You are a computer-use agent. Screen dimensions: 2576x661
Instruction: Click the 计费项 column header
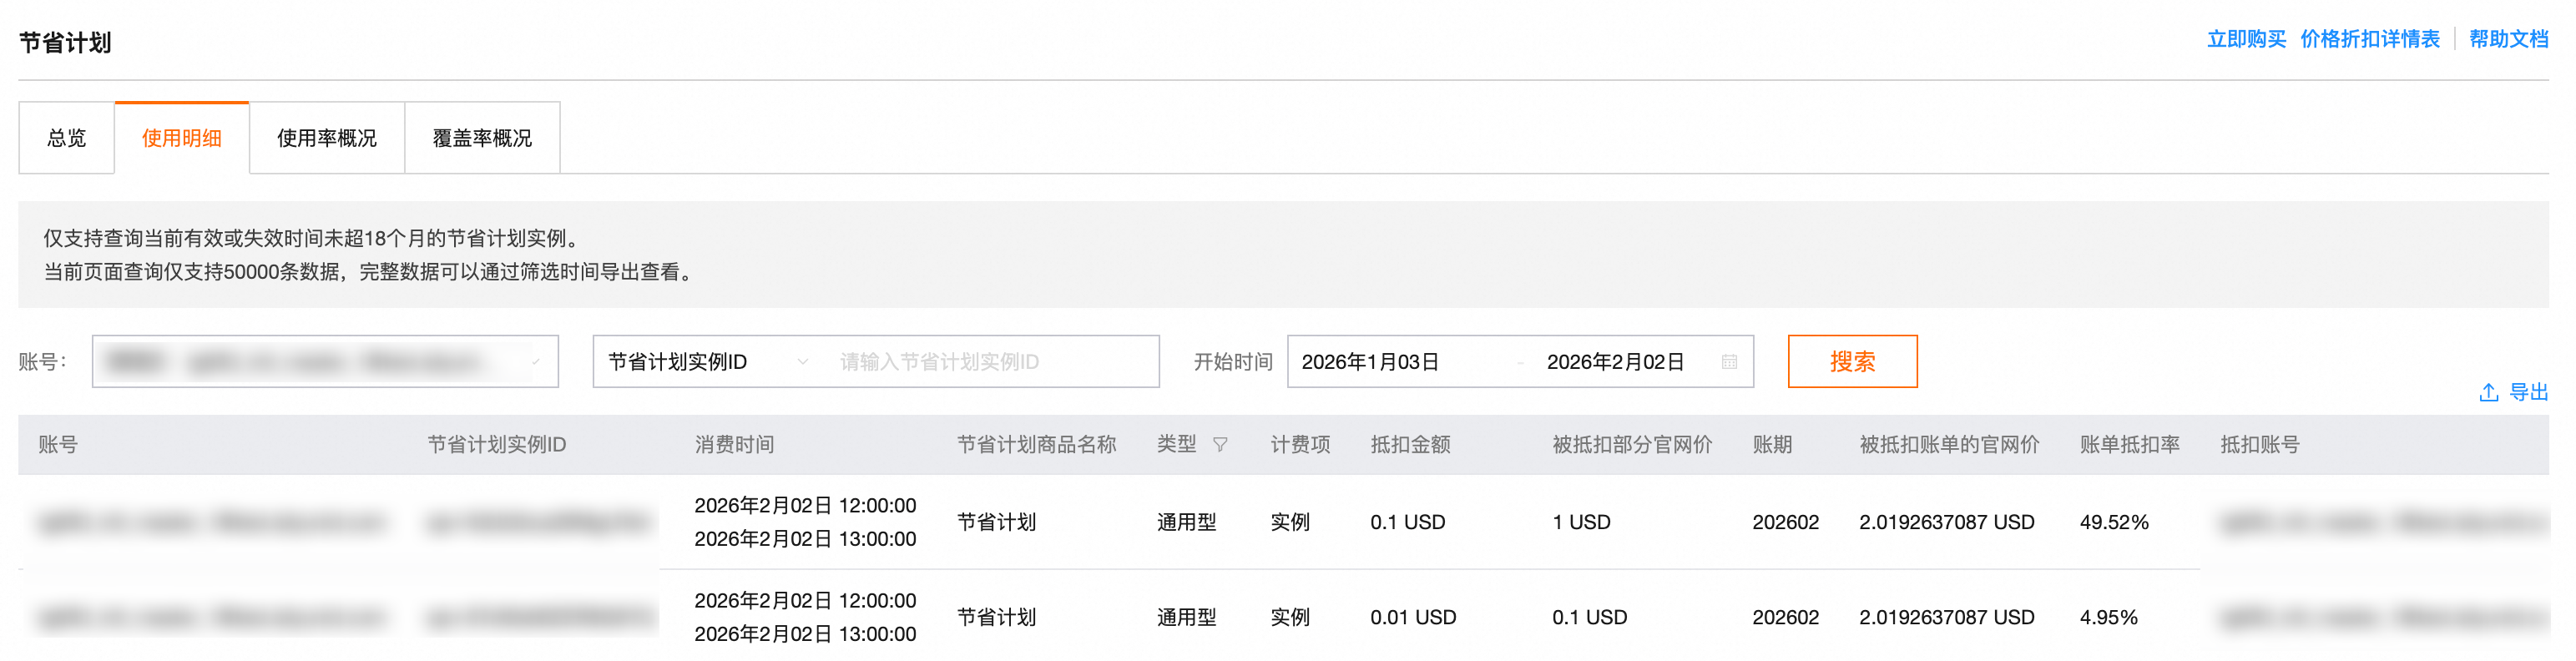click(x=1300, y=445)
